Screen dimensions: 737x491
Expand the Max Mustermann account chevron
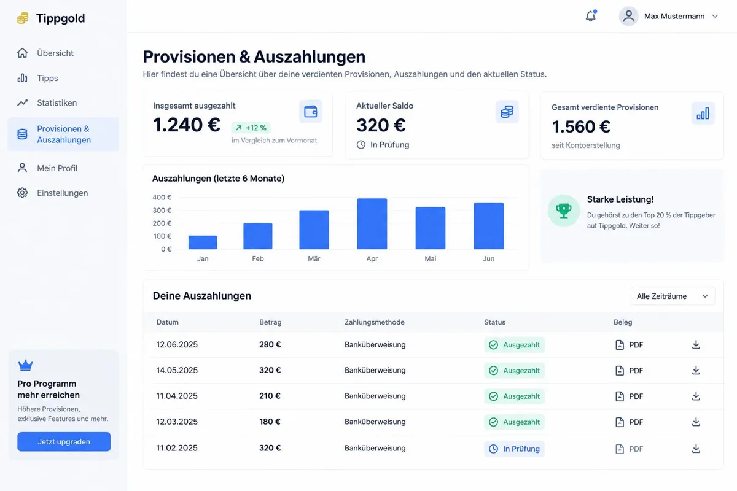715,17
